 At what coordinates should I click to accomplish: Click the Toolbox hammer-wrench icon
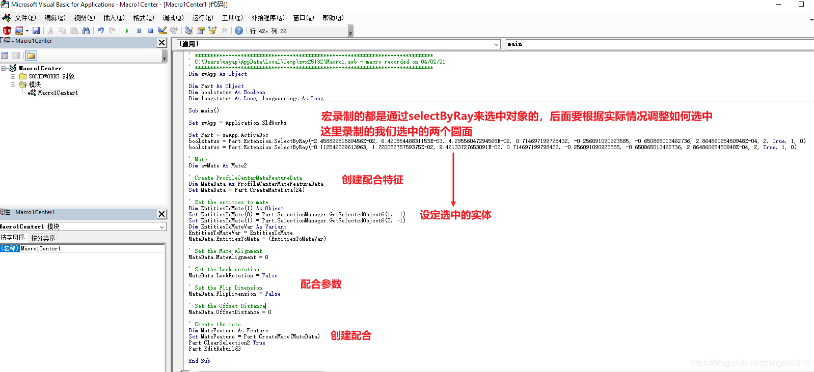[224, 31]
